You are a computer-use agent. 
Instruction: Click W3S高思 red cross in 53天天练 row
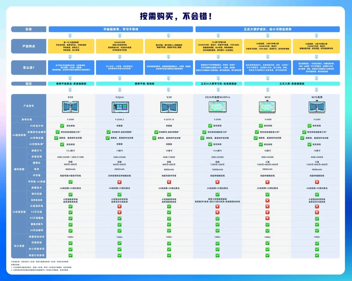tap(317, 212)
